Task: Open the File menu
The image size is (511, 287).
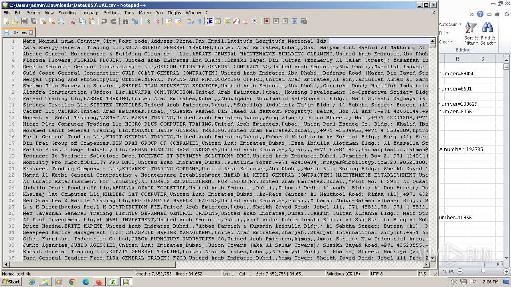Action: 7,13
